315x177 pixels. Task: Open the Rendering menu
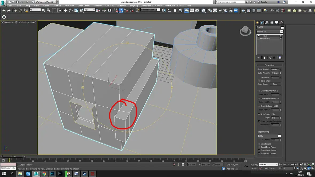coord(98,6)
